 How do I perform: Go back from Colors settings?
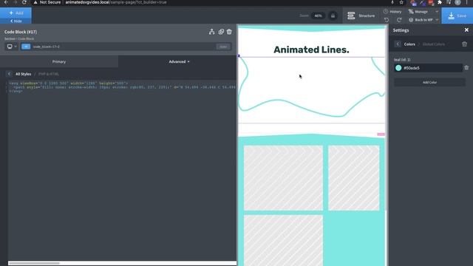pos(398,44)
